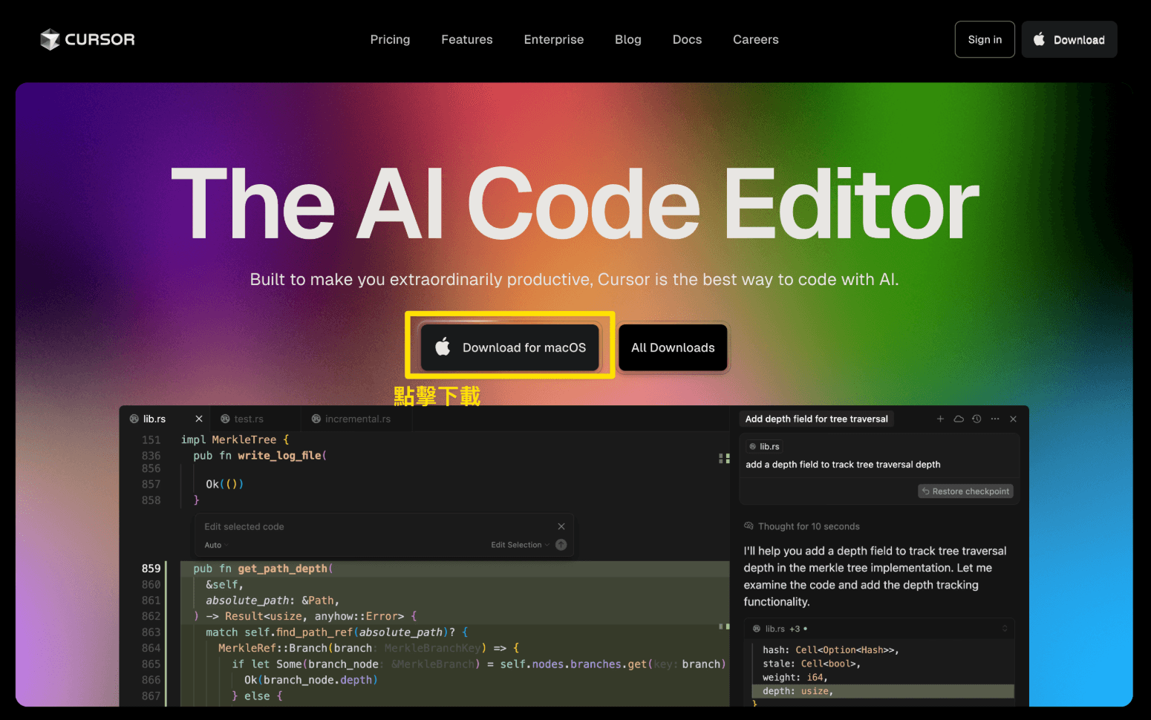The width and height of the screenshot is (1151, 720).
Task: Click the 'add a depth field' chat message
Action: 842,465
